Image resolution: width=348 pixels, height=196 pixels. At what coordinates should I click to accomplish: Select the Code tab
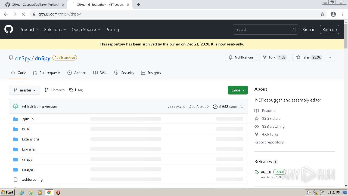tap(18, 73)
